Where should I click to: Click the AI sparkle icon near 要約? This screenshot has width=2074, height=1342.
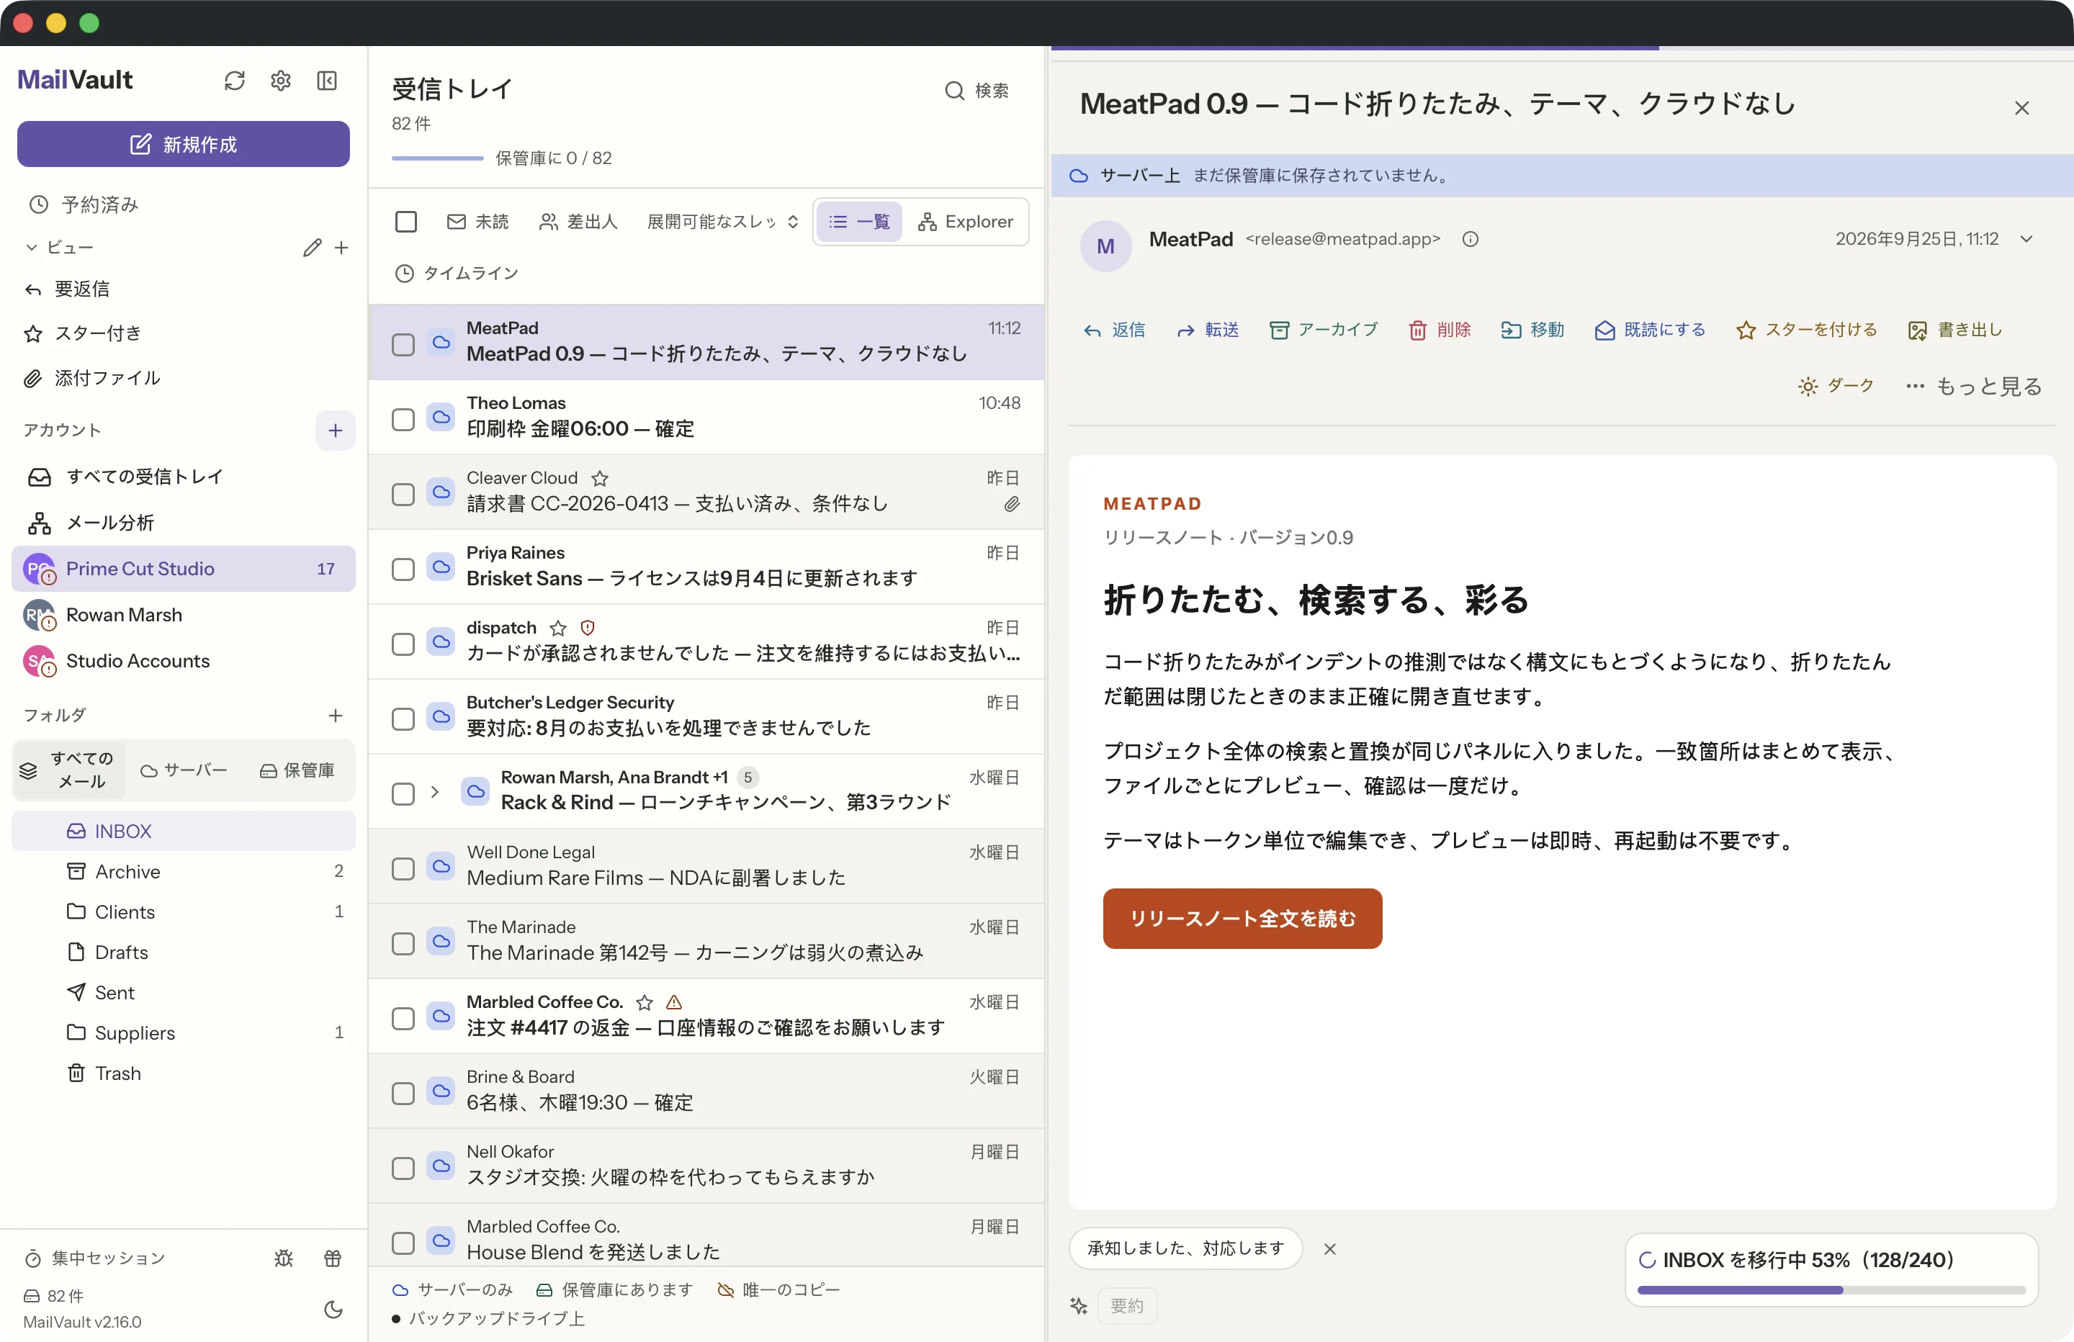pyautogui.click(x=1079, y=1305)
